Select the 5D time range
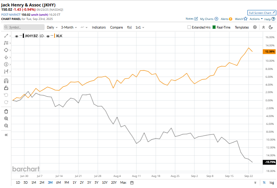 click(x=26, y=183)
